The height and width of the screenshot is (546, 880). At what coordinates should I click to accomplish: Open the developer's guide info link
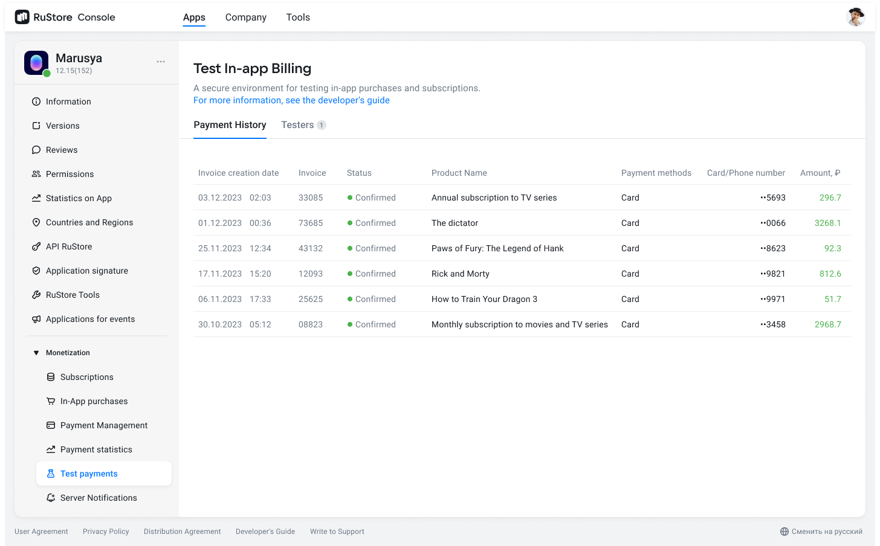pyautogui.click(x=291, y=100)
